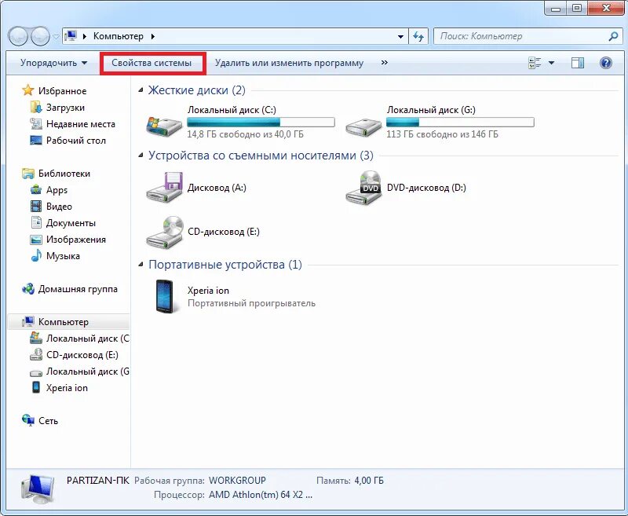This screenshot has width=628, height=516.
Task: Open Недавние места in favorites
Action: pos(81,124)
